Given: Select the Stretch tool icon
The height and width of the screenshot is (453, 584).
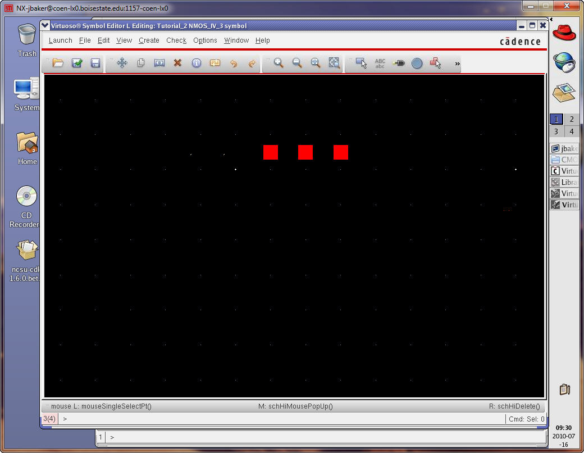Looking at the screenshot, I should pos(159,62).
